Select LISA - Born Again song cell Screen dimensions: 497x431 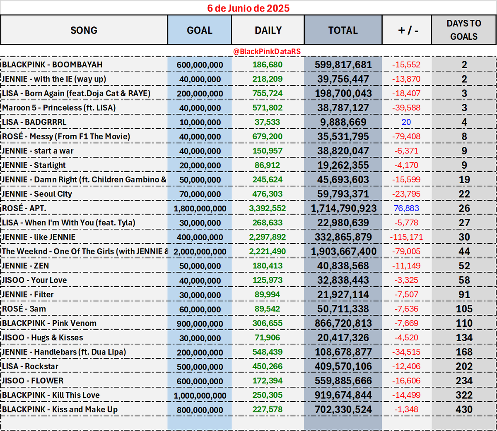(84, 93)
